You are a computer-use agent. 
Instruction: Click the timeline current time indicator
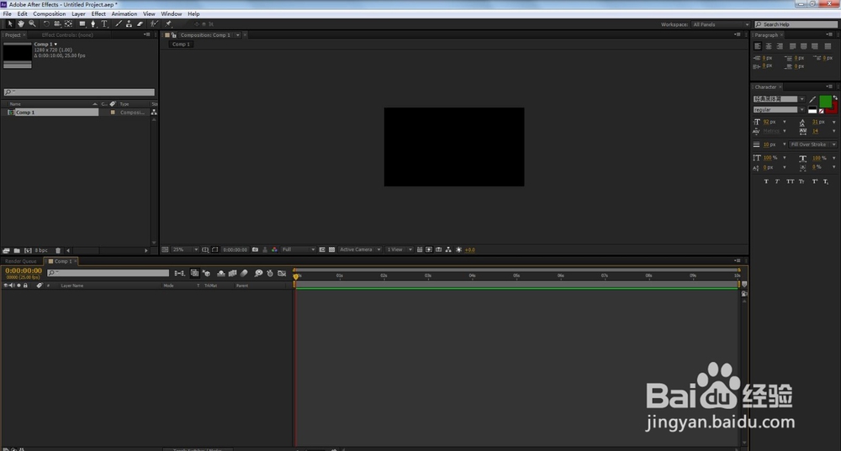point(295,276)
